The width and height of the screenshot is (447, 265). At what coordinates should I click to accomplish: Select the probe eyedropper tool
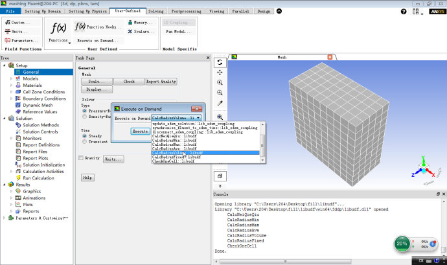[x=220, y=103]
